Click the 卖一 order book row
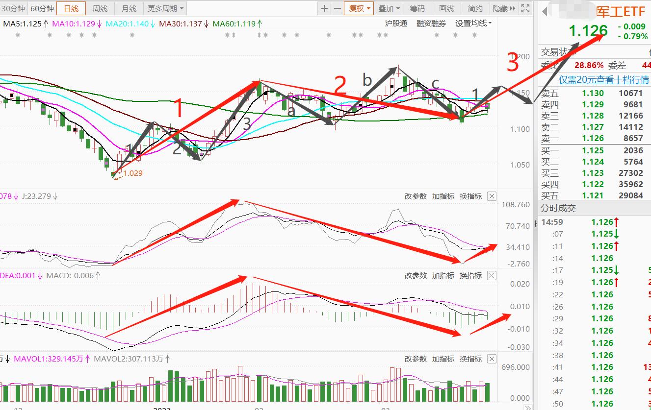 (595, 139)
